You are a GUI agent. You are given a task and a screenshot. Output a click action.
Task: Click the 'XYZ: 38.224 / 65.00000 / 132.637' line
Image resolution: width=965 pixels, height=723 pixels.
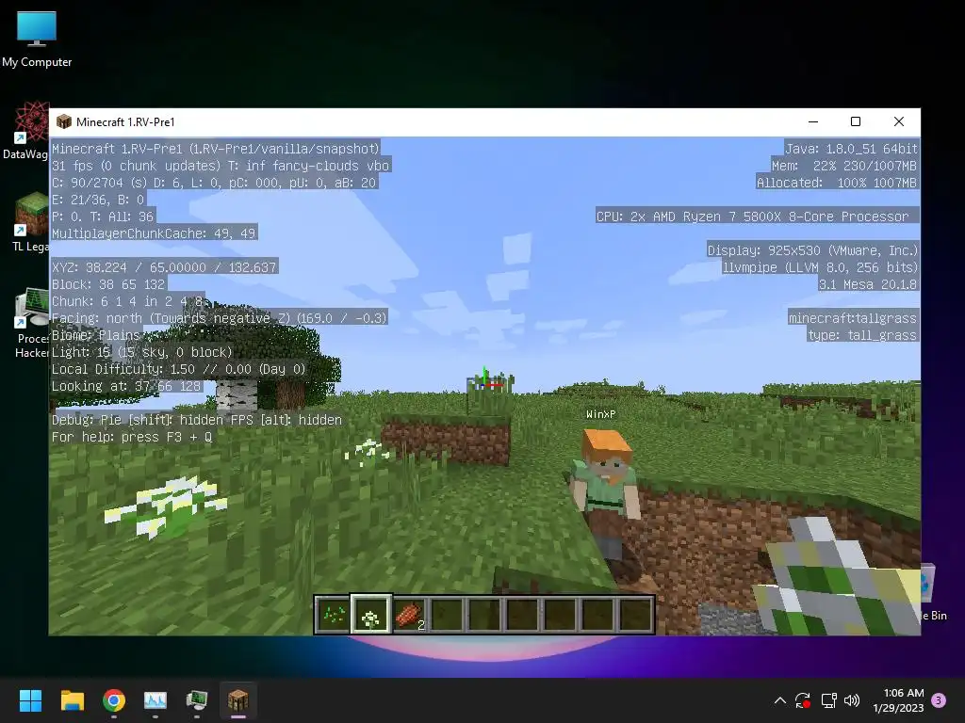164,267
